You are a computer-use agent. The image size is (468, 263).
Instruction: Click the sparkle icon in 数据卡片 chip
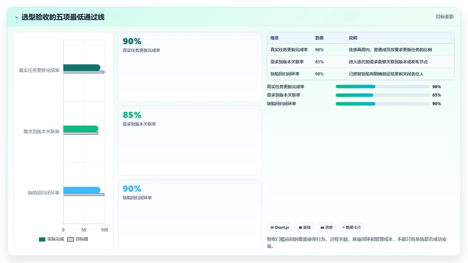344,228
